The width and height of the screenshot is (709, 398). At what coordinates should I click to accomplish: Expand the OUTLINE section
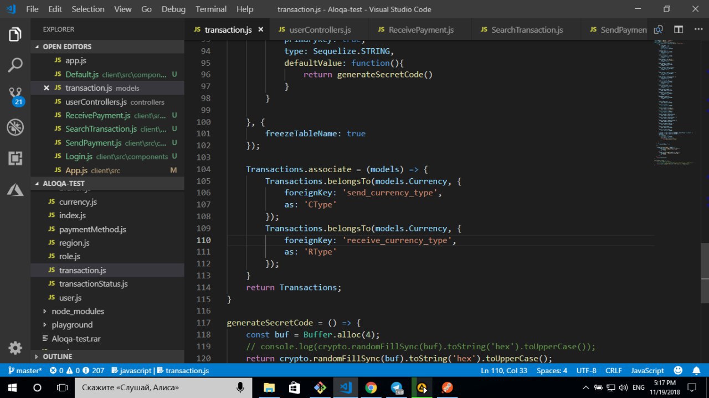(58, 356)
